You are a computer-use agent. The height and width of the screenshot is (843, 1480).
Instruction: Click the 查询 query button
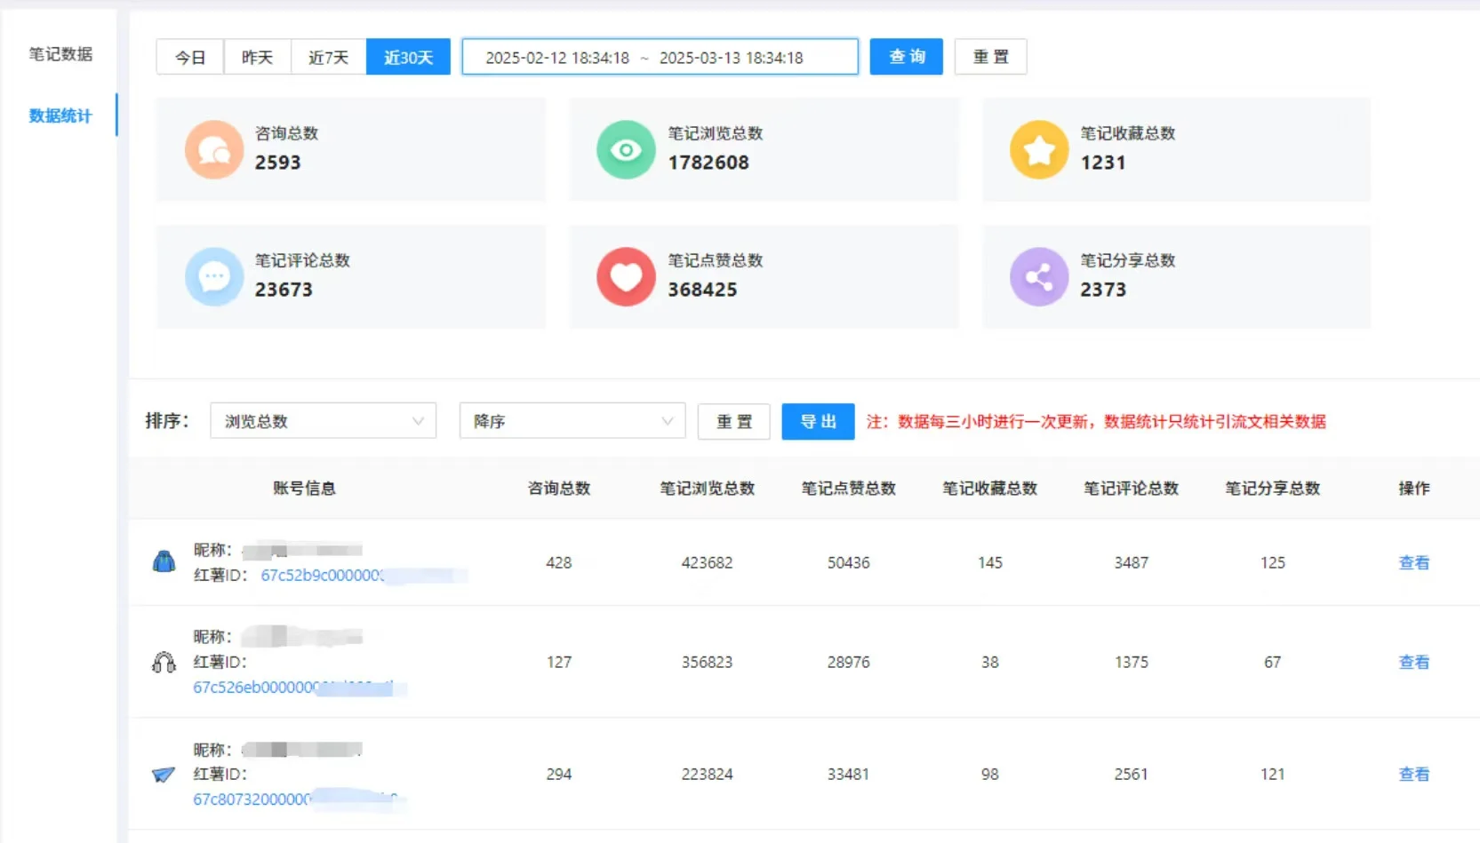[x=906, y=57]
